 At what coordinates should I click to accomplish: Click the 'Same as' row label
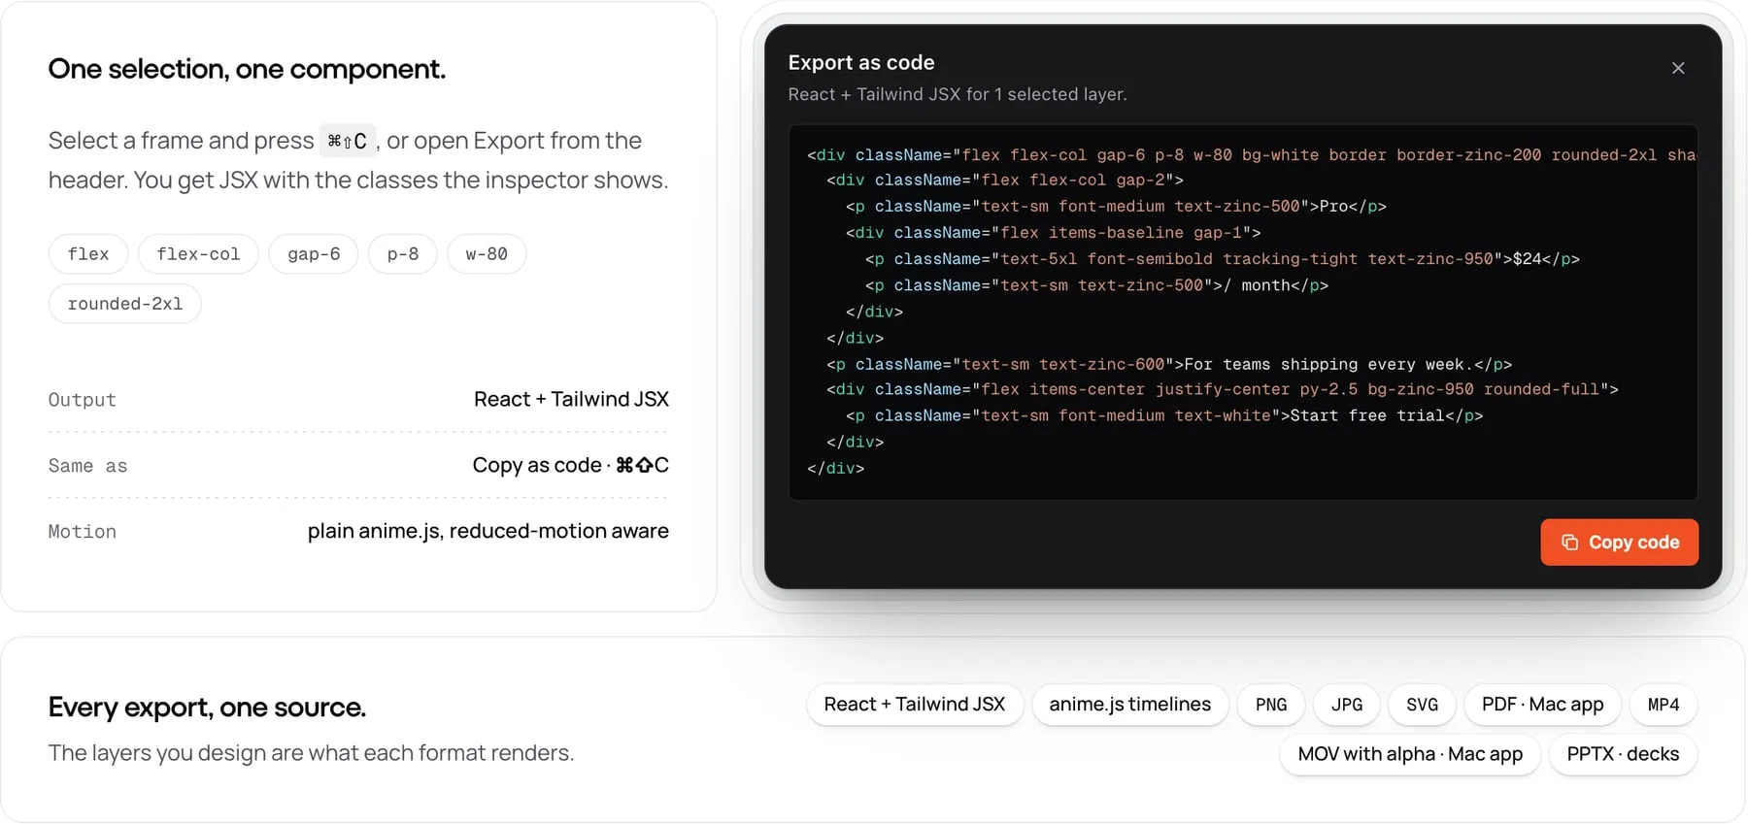[88, 466]
